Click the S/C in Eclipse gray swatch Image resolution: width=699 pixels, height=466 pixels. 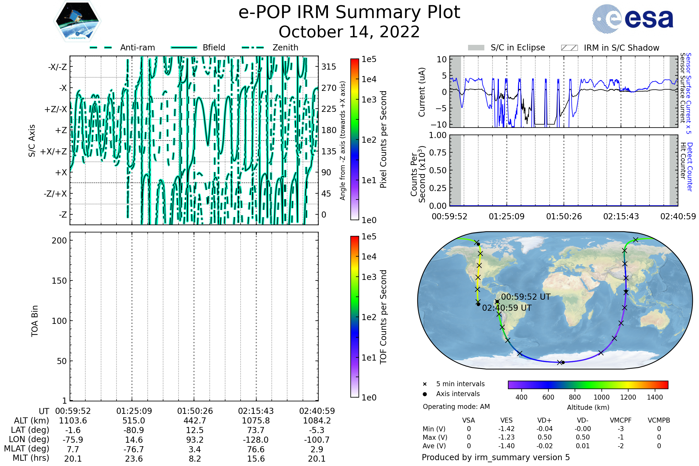pyautogui.click(x=476, y=47)
